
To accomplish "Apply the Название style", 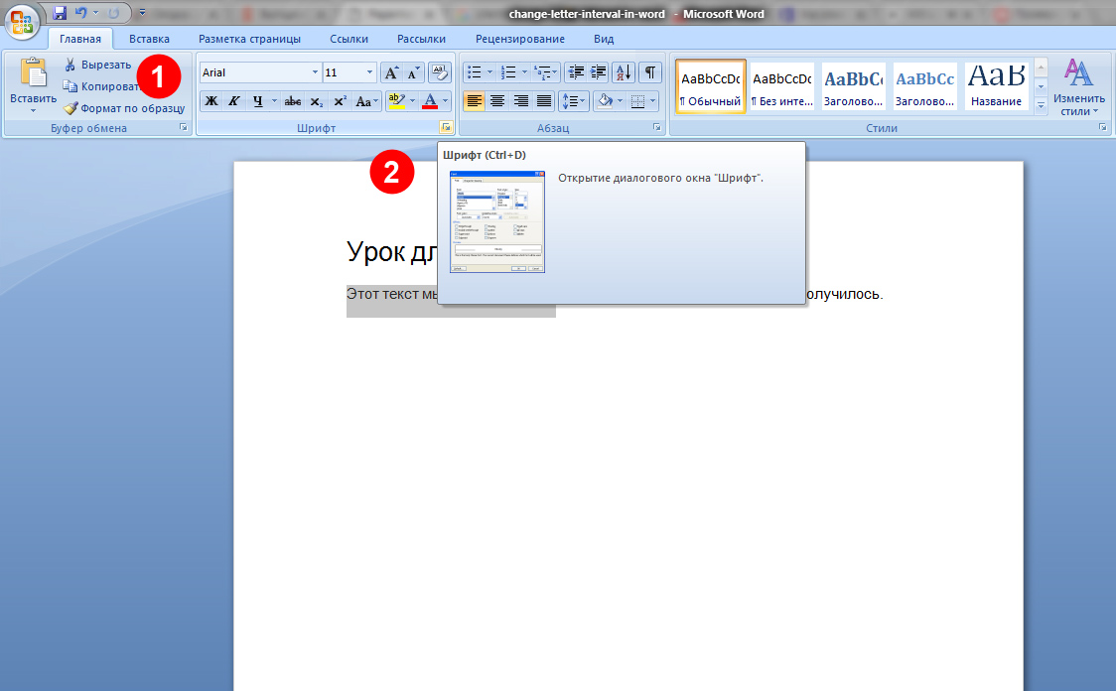I will [x=997, y=86].
